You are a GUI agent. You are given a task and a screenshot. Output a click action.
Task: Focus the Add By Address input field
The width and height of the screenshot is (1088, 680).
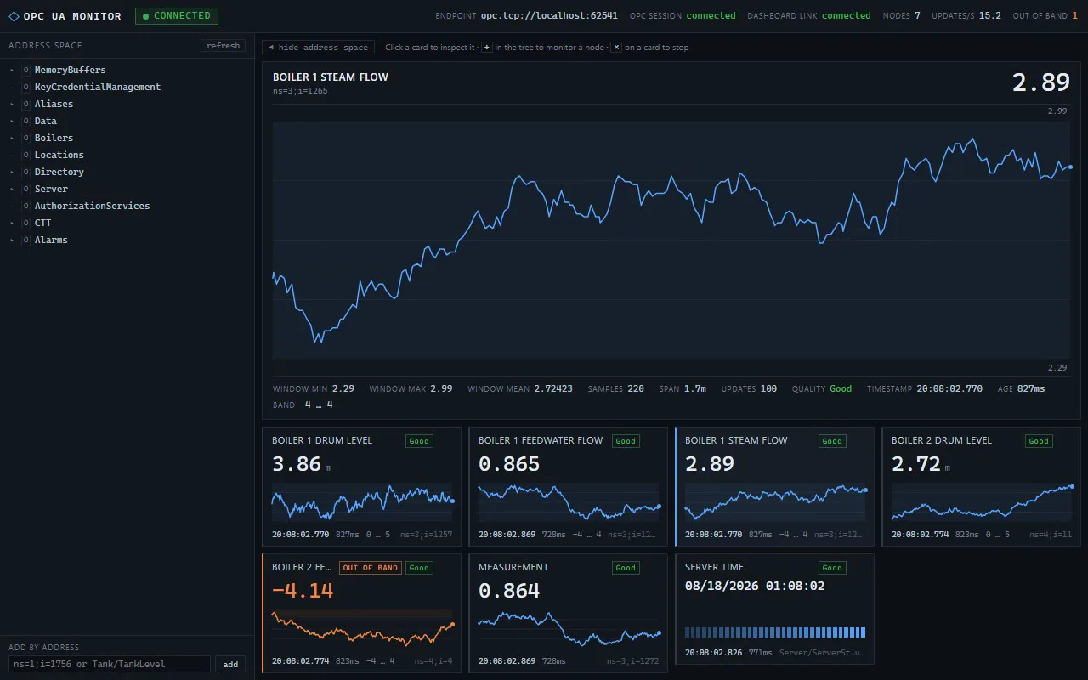click(110, 665)
